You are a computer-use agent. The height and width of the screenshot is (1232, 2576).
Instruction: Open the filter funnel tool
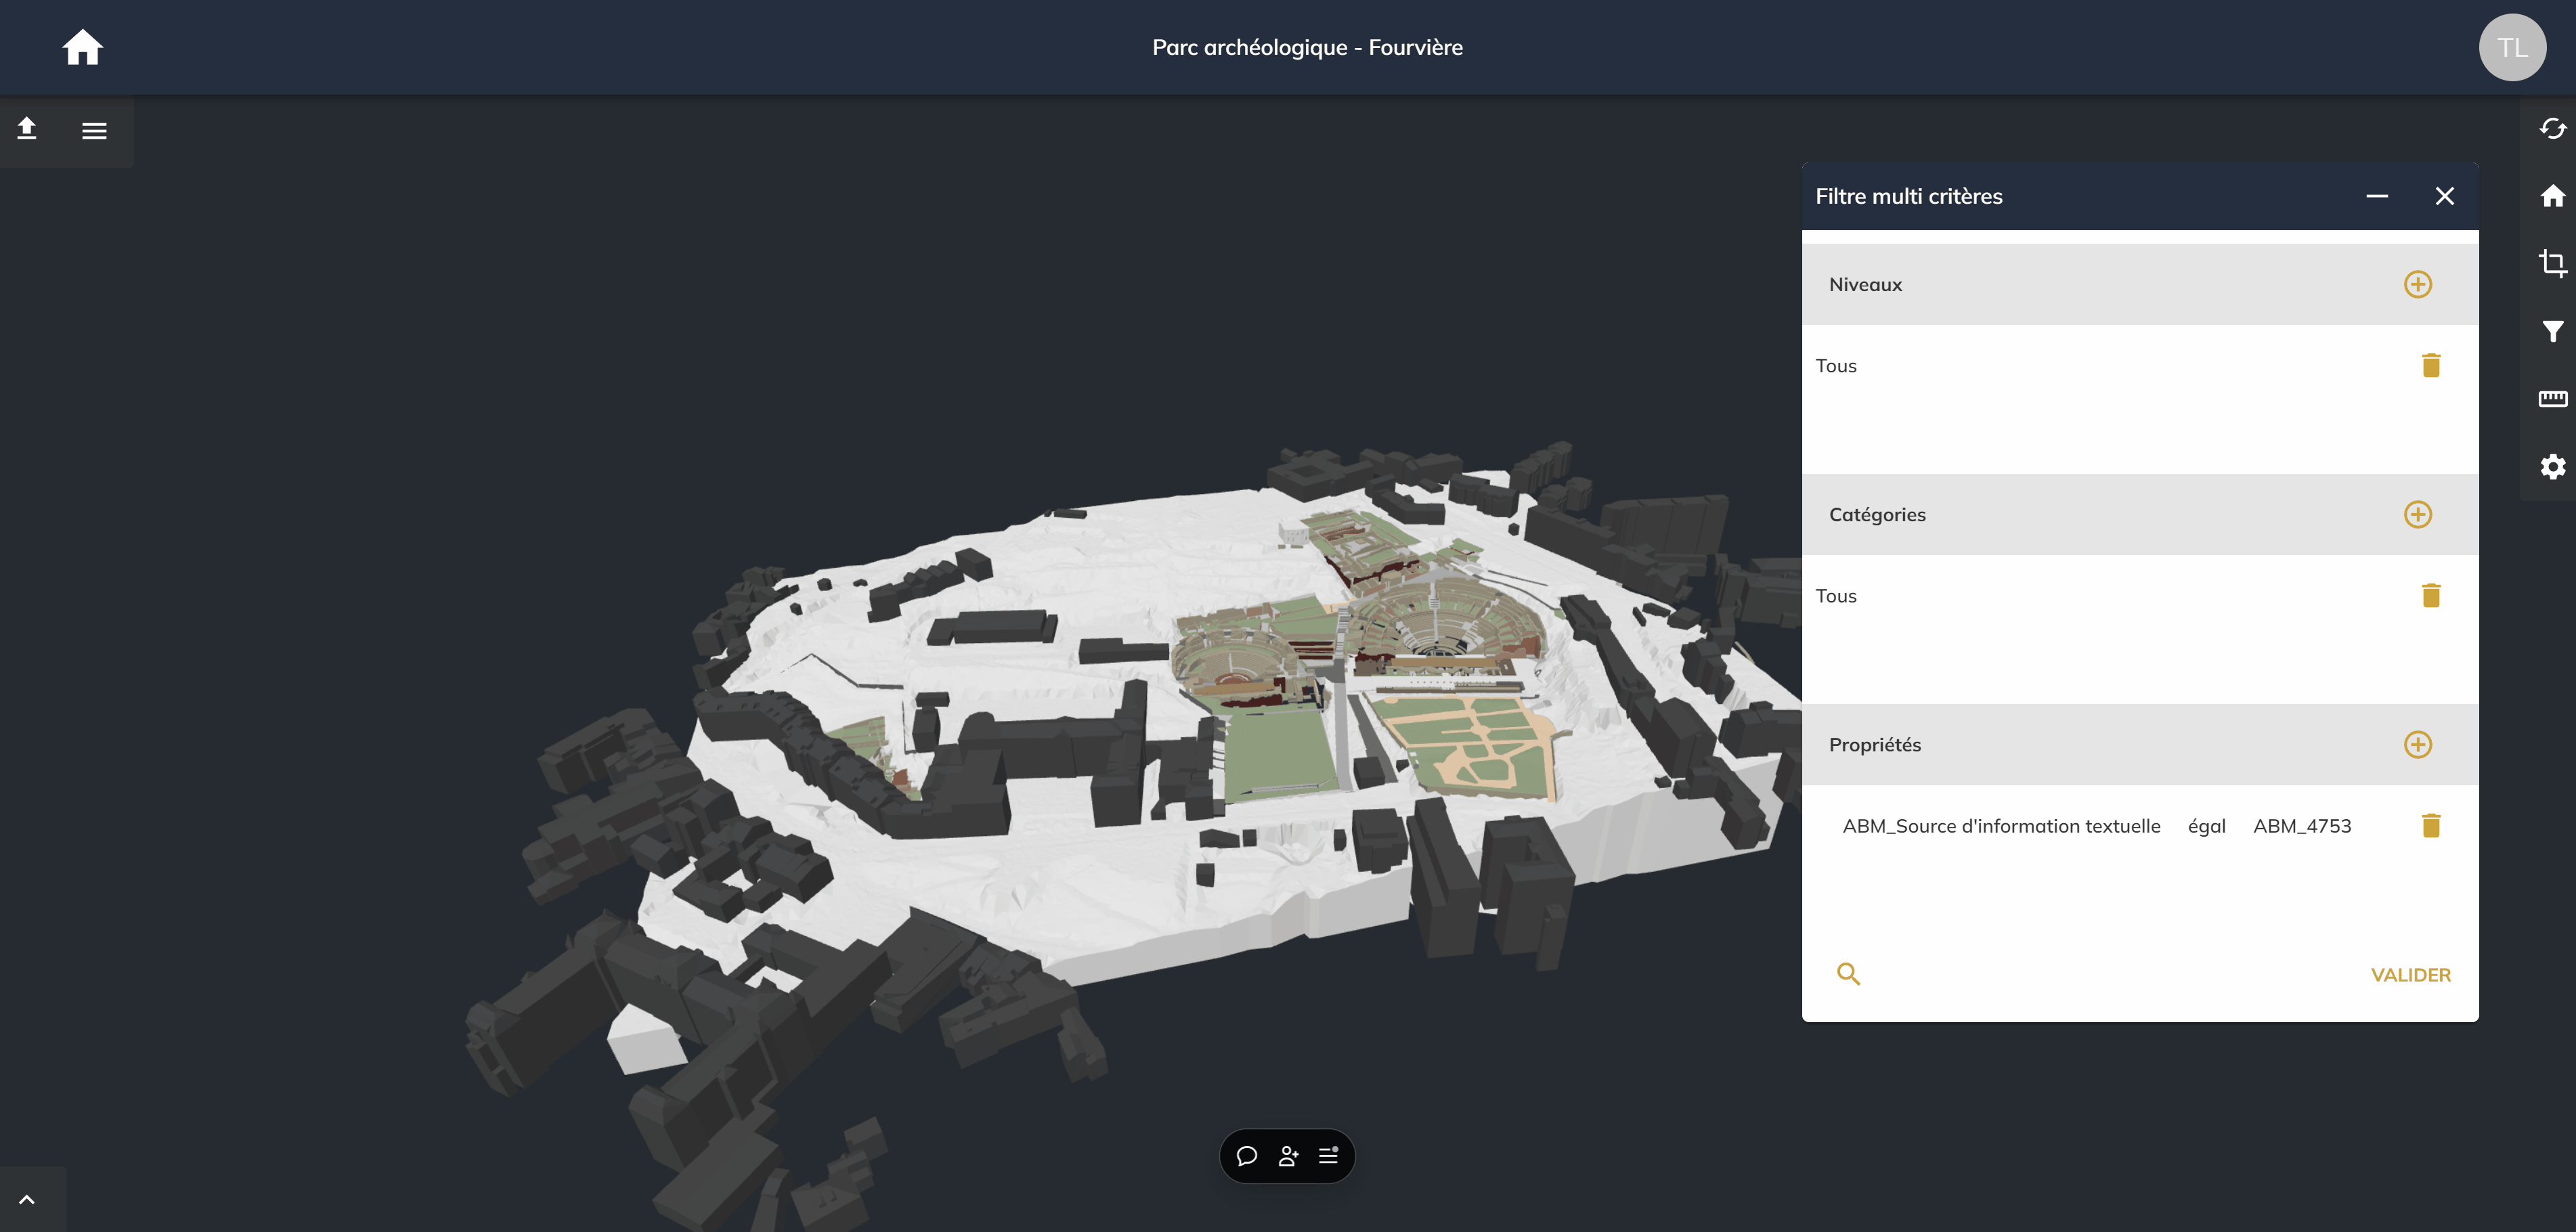(2552, 331)
